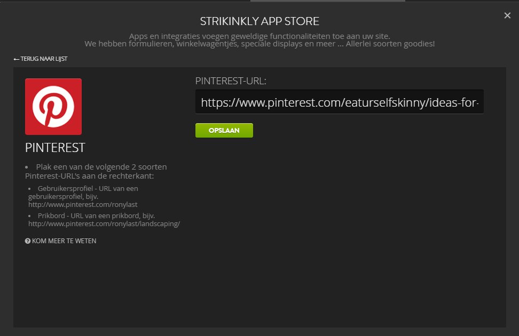Save with the Opslaan button
This screenshot has height=336, width=519.
pyautogui.click(x=224, y=130)
